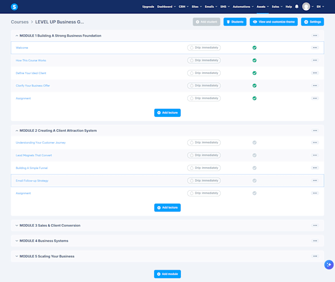Expand Module 4 Business Systems
The width and height of the screenshot is (335, 282).
pyautogui.click(x=17, y=241)
